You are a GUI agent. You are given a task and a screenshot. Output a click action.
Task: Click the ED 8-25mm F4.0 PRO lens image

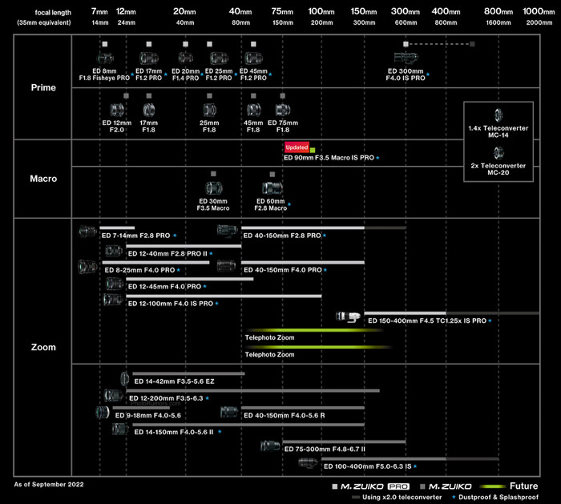click(x=87, y=267)
